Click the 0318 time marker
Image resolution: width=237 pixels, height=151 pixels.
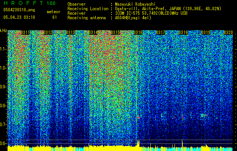point(183,32)
